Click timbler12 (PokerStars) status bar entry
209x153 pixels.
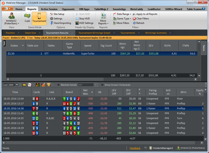click(x=191, y=148)
